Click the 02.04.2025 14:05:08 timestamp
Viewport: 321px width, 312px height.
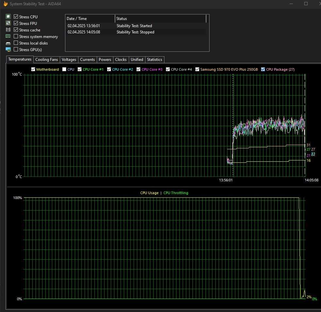[x=84, y=32]
